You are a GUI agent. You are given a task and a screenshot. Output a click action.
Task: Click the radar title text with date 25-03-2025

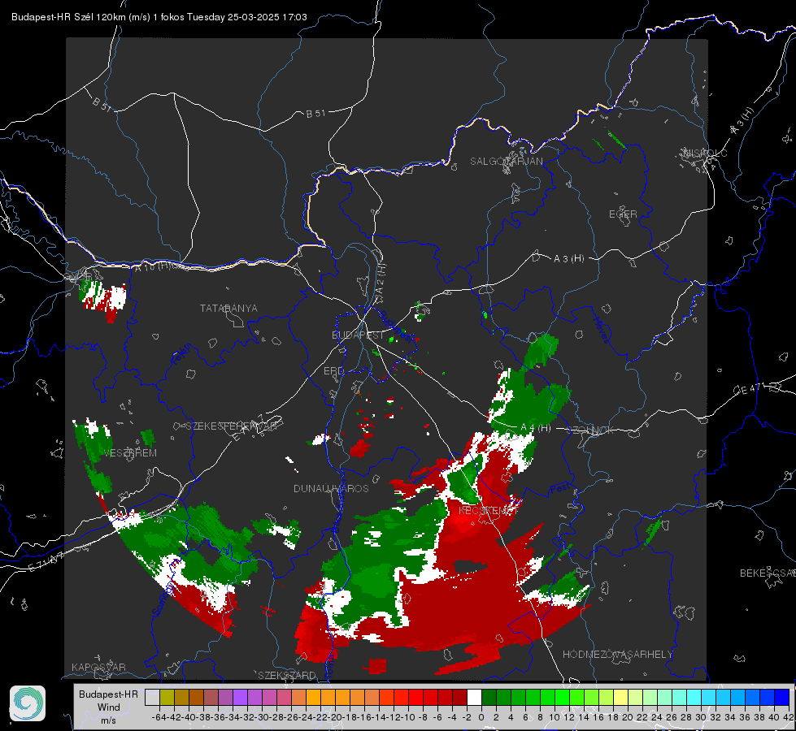click(159, 17)
